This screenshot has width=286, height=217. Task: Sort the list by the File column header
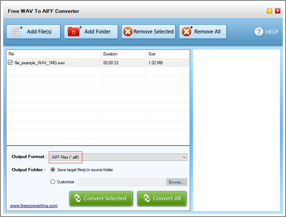[54, 54]
